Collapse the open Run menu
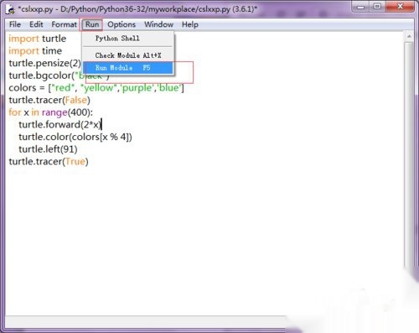Image resolution: width=419 pixels, height=333 pixels. (92, 24)
